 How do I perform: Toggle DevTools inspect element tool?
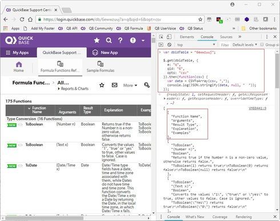tap(161, 37)
